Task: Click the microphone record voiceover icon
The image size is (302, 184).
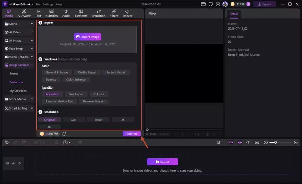Action: [x=219, y=142]
